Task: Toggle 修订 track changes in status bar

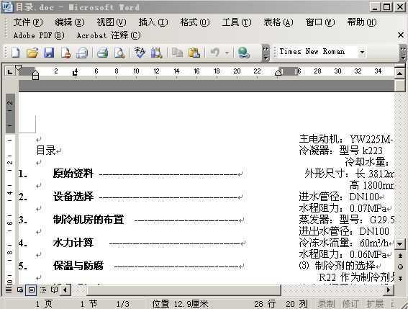Action: 350,304
